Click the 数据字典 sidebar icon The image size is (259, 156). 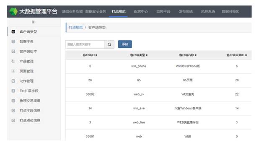[13, 42]
